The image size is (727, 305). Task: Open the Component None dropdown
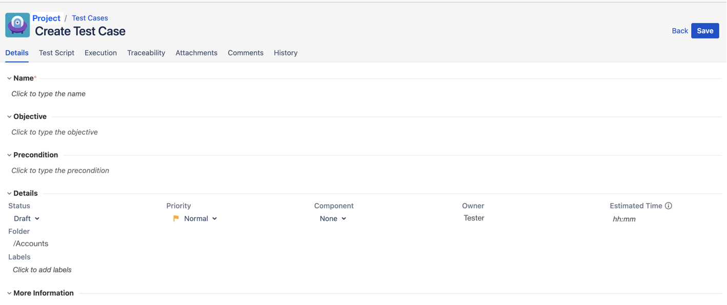click(x=333, y=218)
